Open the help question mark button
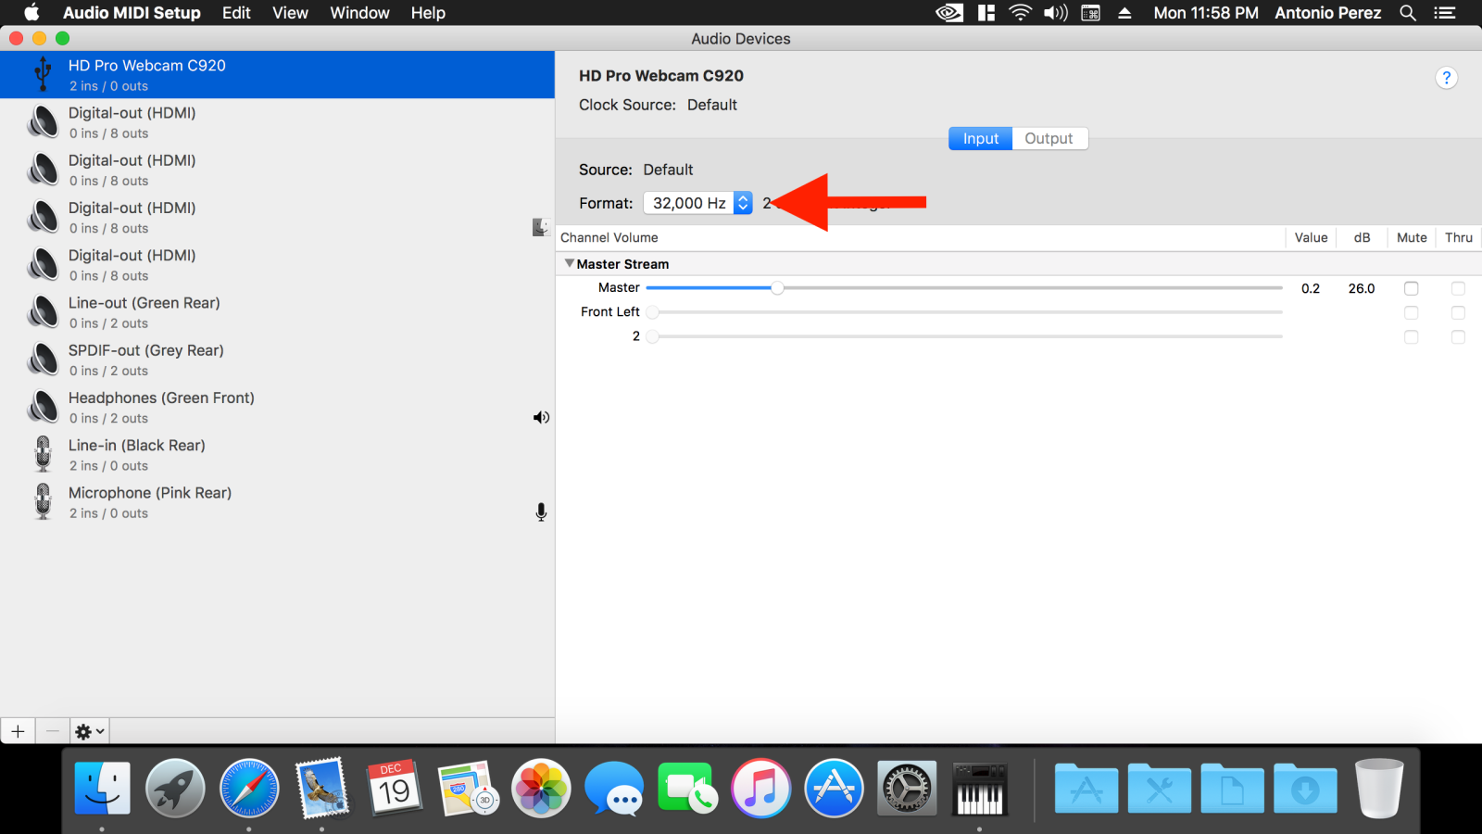This screenshot has height=834, width=1482. 1446,78
